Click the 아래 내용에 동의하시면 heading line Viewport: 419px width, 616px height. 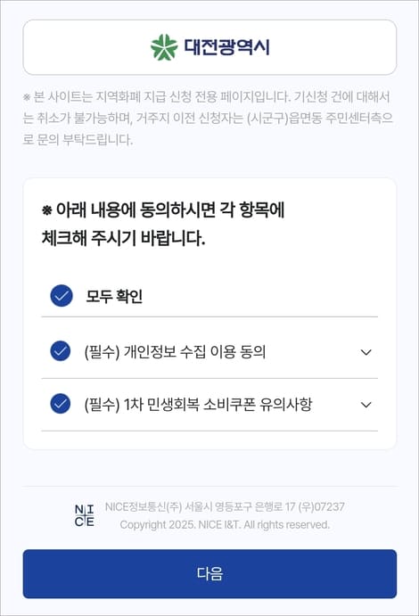(x=163, y=209)
